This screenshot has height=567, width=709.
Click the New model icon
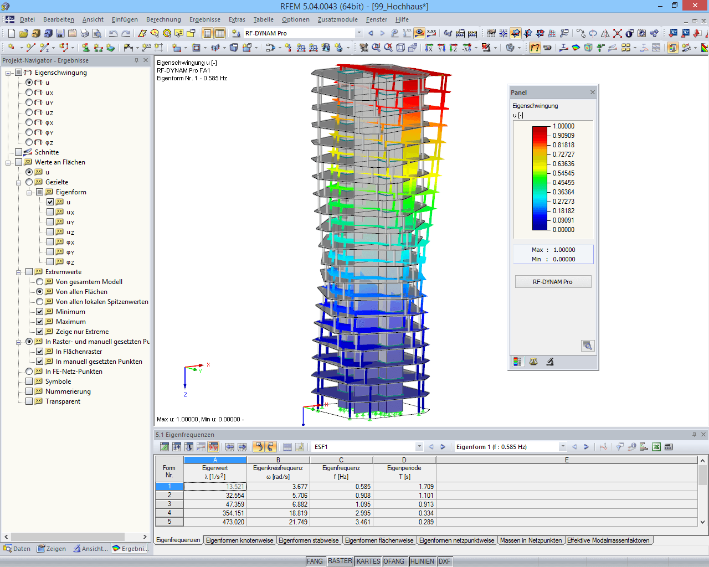(11, 33)
